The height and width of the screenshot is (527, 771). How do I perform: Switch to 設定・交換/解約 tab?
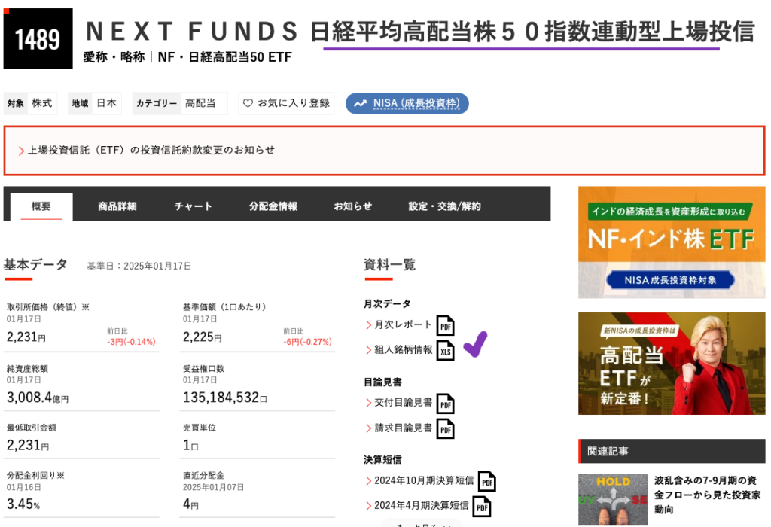tap(444, 206)
